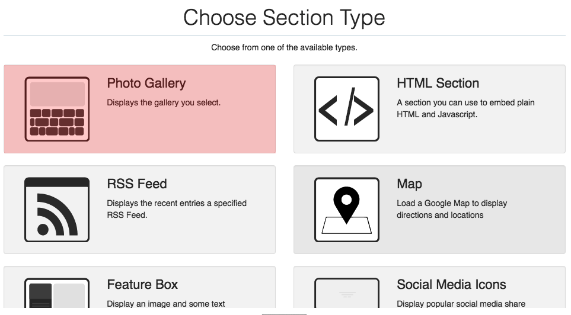The image size is (571, 315).
Task: Open the HTML Section heading
Action: [438, 83]
